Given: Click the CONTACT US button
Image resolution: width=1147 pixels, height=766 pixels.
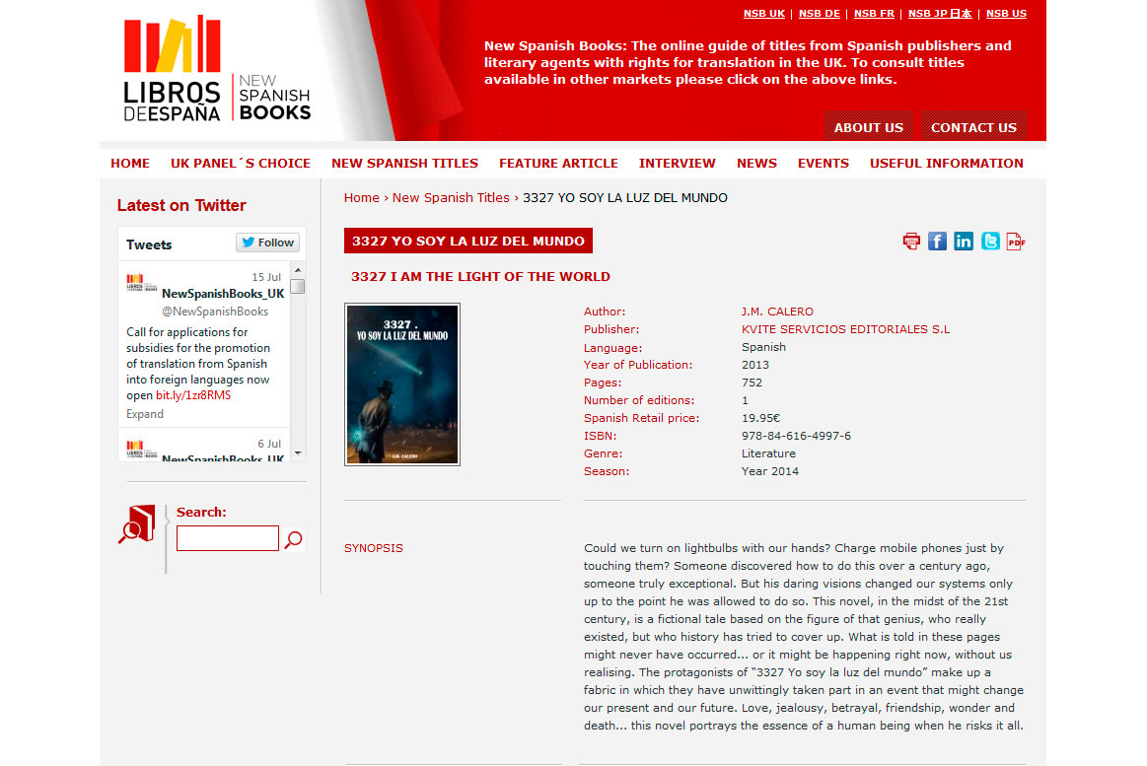Looking at the screenshot, I should 973,127.
